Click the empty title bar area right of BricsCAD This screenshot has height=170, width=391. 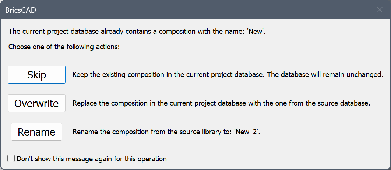202,10
